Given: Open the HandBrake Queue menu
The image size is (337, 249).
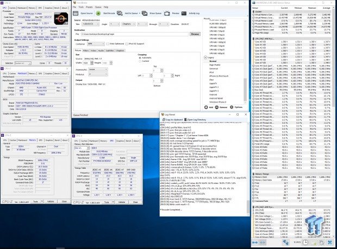Looking at the screenshot, I should 98,7.
